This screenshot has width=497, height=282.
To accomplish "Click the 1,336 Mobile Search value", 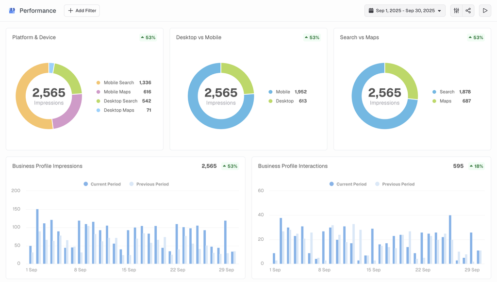I will pos(145,83).
